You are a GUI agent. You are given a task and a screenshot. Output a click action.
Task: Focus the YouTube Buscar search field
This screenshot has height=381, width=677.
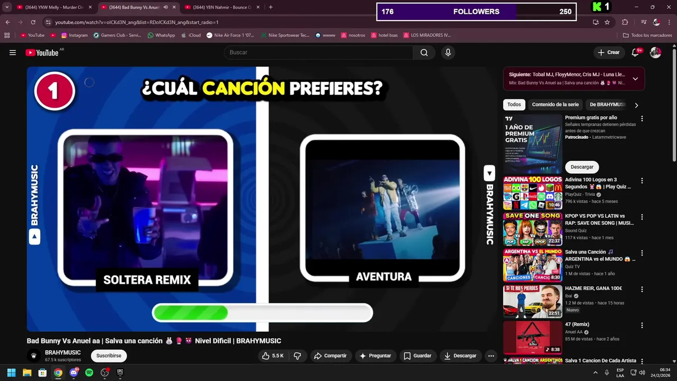click(319, 52)
